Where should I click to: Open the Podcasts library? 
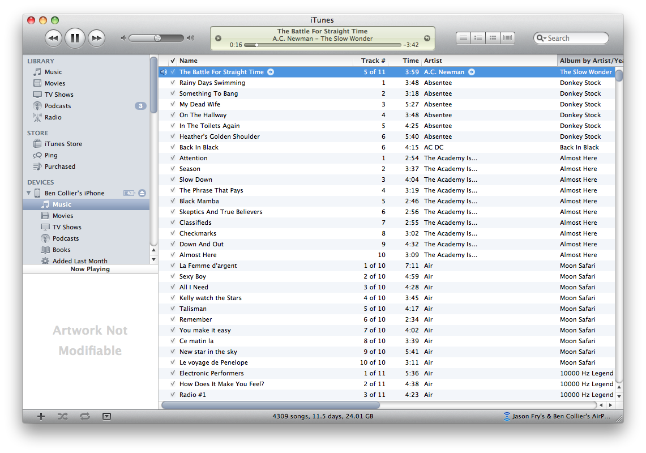pyautogui.click(x=58, y=106)
